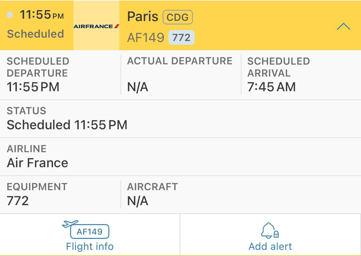
Task: Select the Actual Departure N/A field
Action: [x=138, y=87]
